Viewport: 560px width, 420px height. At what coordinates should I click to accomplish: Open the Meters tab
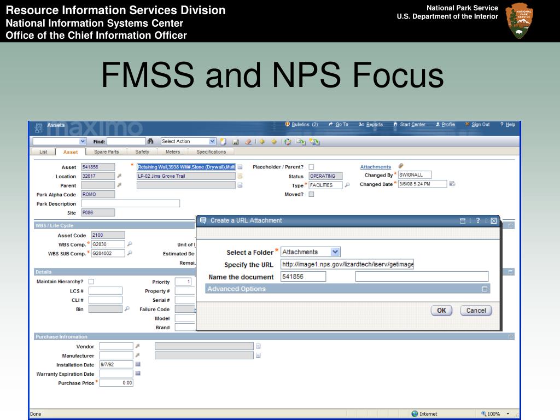point(173,152)
